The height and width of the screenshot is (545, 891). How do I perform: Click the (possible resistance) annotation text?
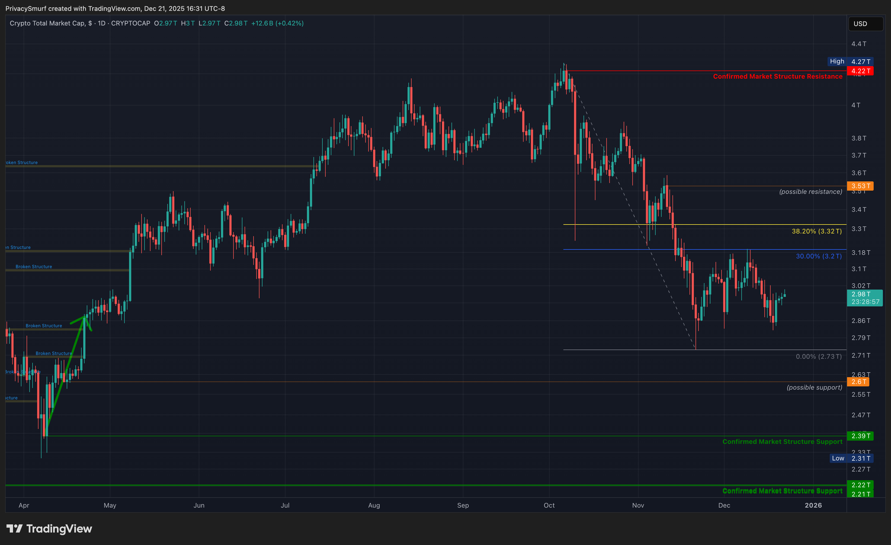click(810, 192)
